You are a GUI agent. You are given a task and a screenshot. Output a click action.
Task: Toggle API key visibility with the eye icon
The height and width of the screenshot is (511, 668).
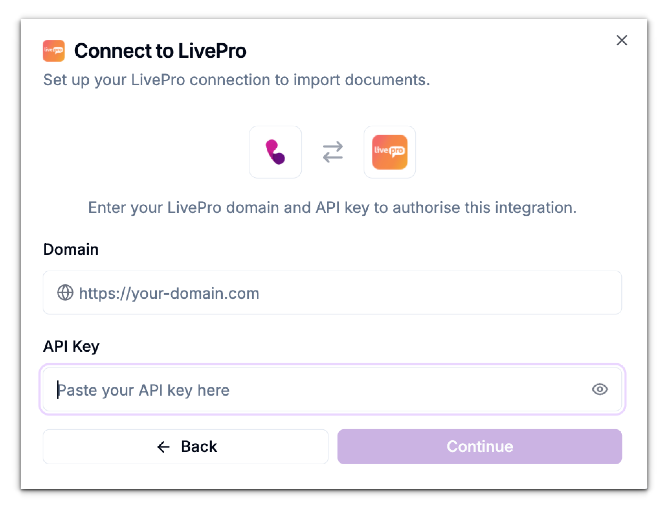click(600, 389)
